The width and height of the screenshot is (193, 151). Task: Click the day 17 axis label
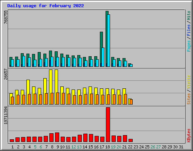tap(102, 147)
